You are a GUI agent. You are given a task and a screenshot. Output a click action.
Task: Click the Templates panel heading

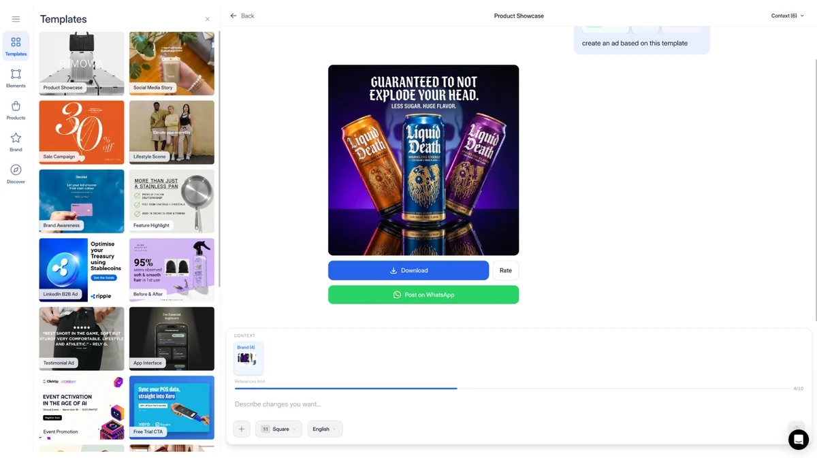pos(63,19)
